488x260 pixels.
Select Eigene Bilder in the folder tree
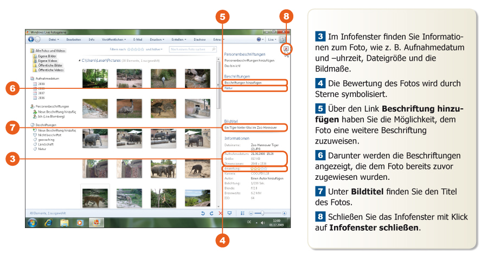(x=47, y=55)
